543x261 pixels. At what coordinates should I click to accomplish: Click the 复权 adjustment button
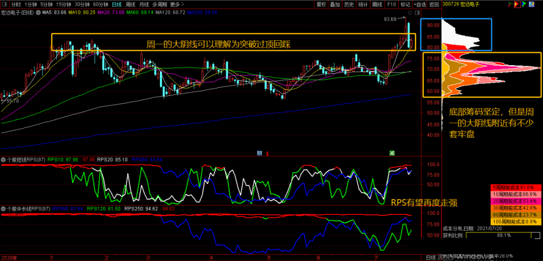click(321, 5)
